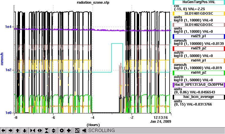Select the hac_bcm_average legend entry
Image resolution: width=225 pixels, height=134 pixels.
[199, 97]
